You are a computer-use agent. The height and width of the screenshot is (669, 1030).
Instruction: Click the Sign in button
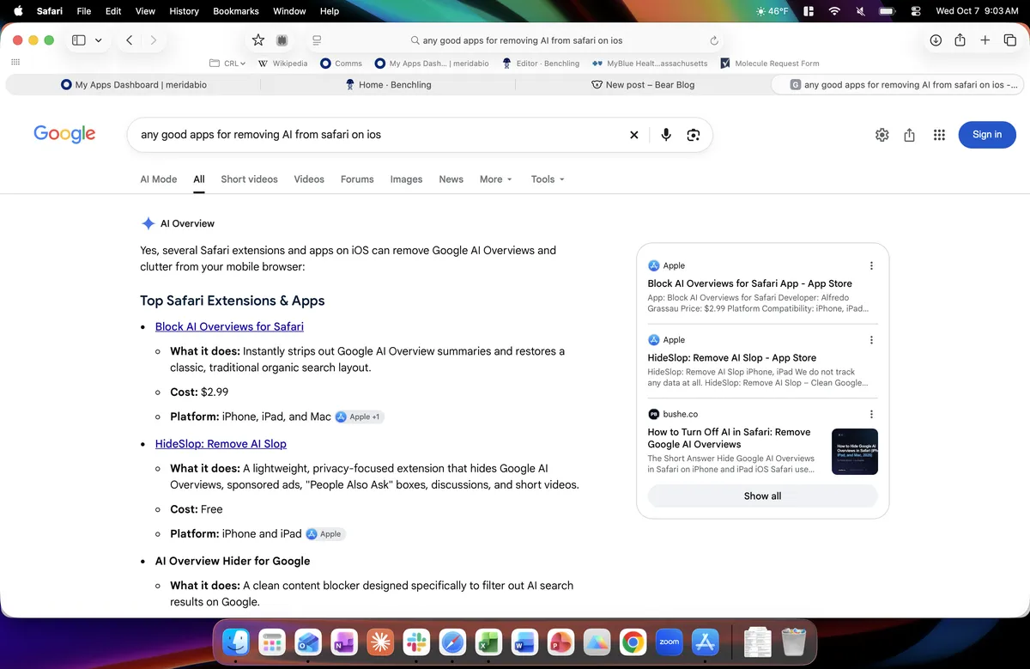(987, 134)
